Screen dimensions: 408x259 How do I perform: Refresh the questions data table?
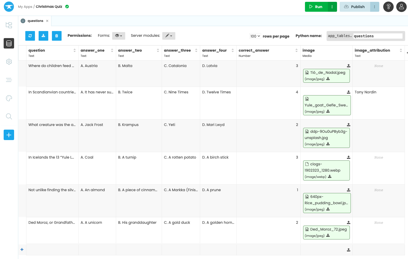coord(30,36)
